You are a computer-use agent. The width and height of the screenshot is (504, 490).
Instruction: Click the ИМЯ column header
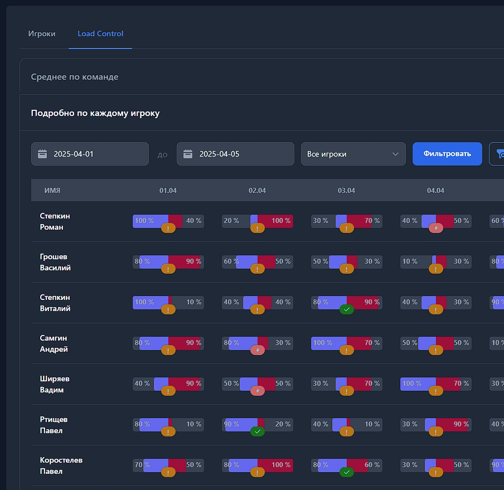[x=52, y=191]
